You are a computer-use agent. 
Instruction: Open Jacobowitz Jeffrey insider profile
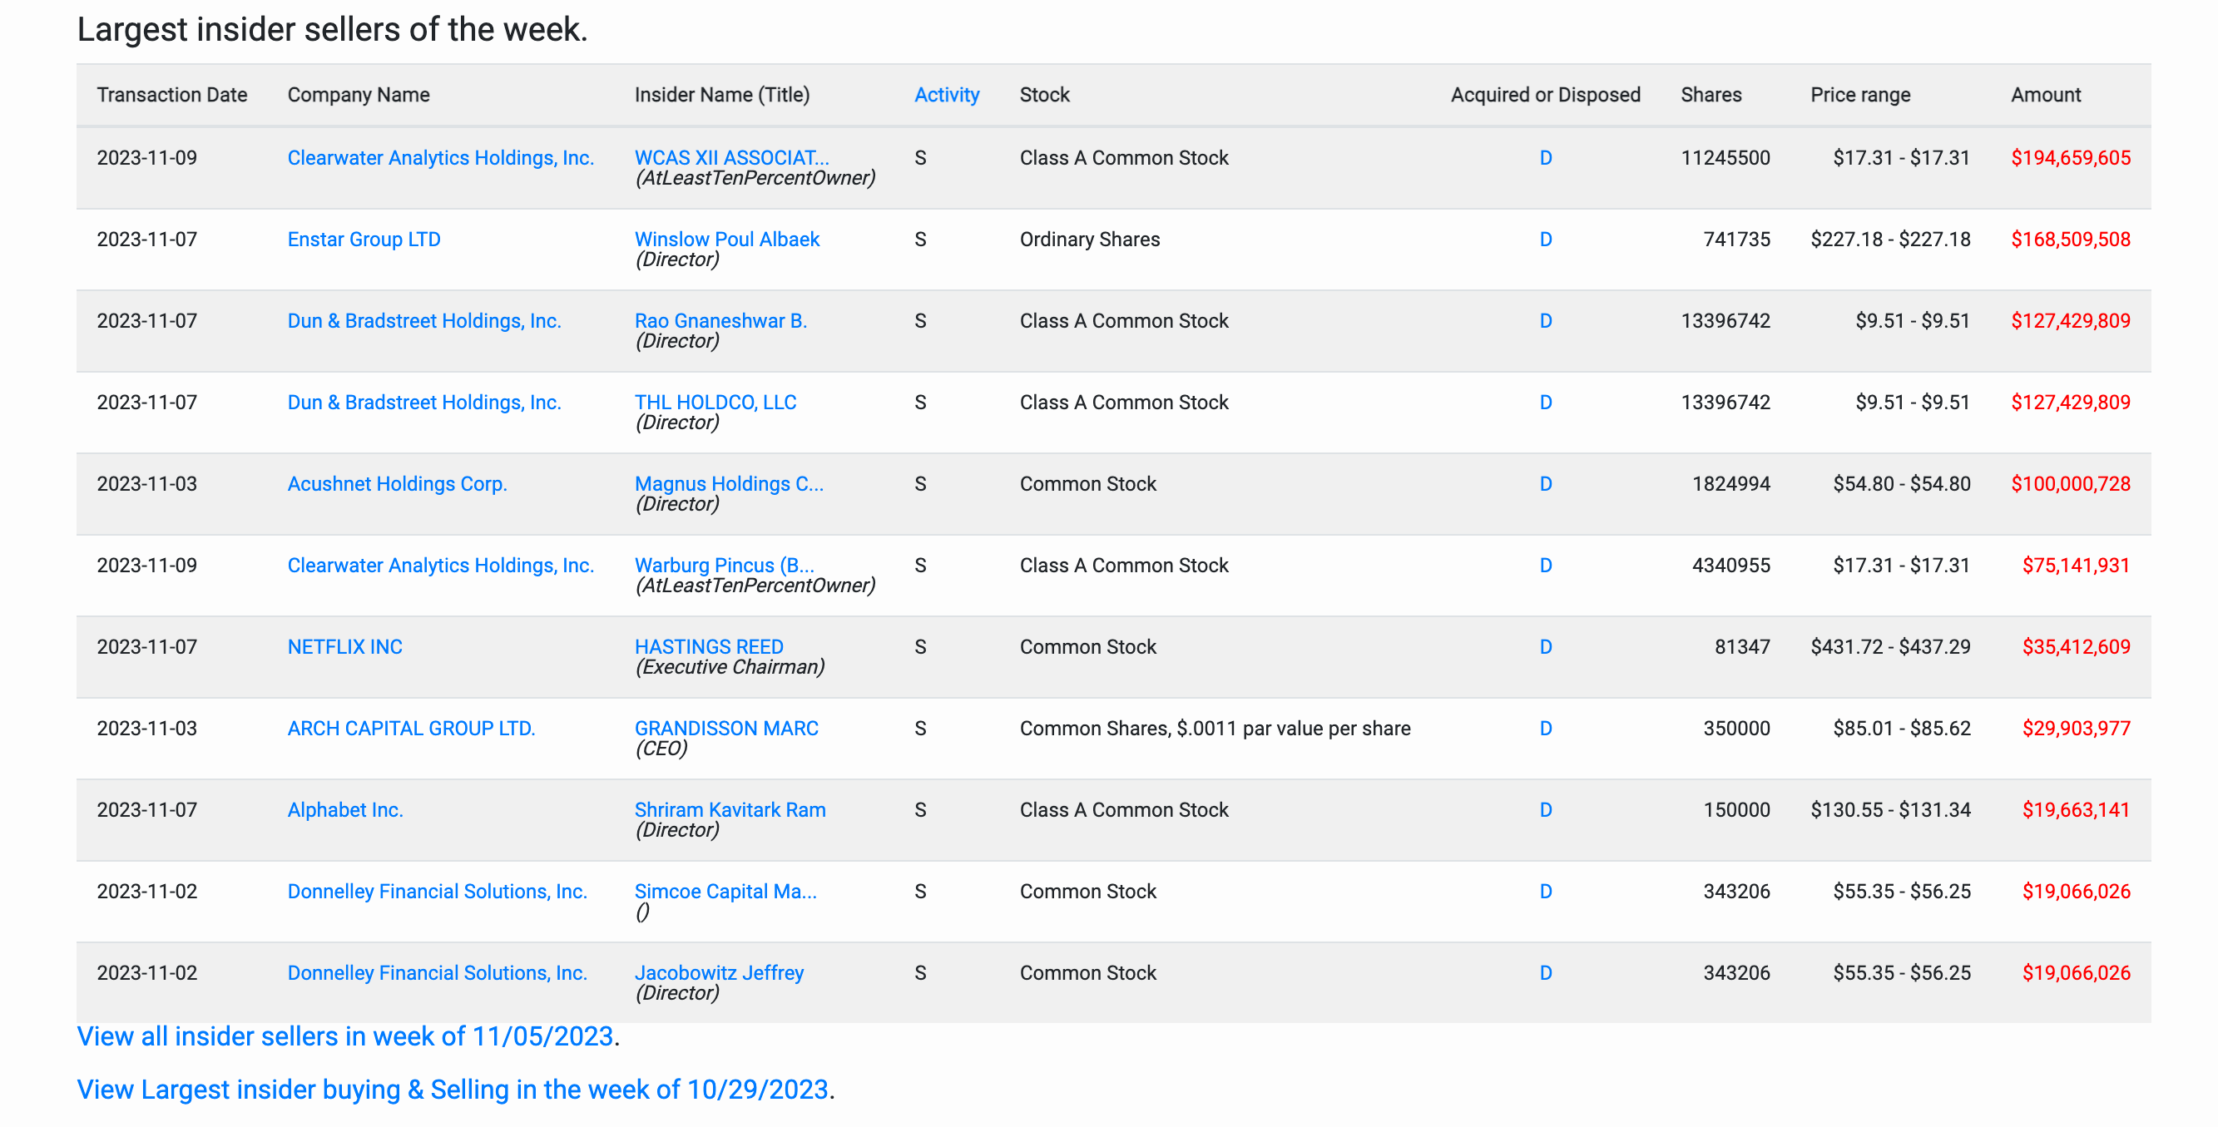coord(718,973)
